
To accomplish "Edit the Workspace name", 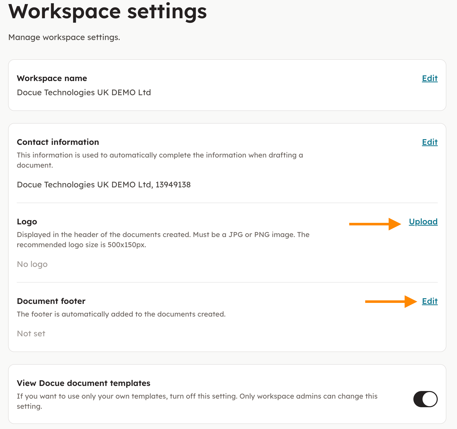I will [x=430, y=79].
